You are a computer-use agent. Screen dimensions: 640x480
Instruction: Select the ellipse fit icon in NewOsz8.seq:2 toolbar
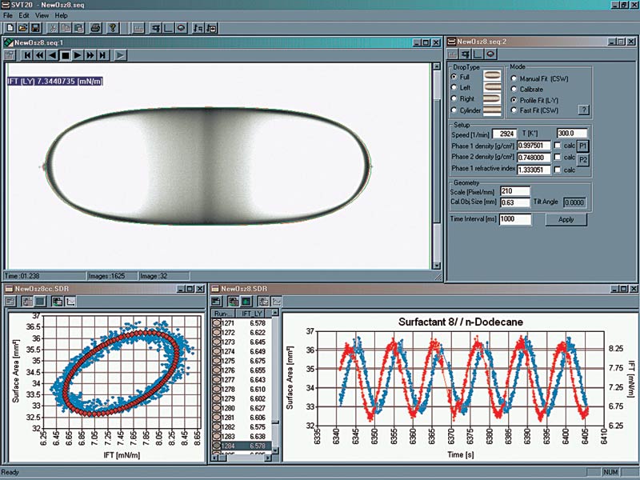pos(490,54)
